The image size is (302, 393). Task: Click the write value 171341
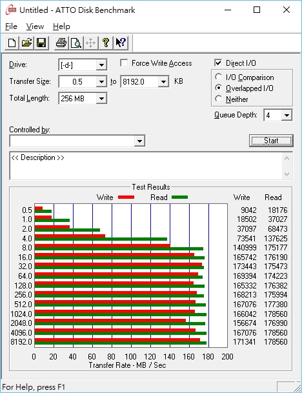pyautogui.click(x=245, y=342)
